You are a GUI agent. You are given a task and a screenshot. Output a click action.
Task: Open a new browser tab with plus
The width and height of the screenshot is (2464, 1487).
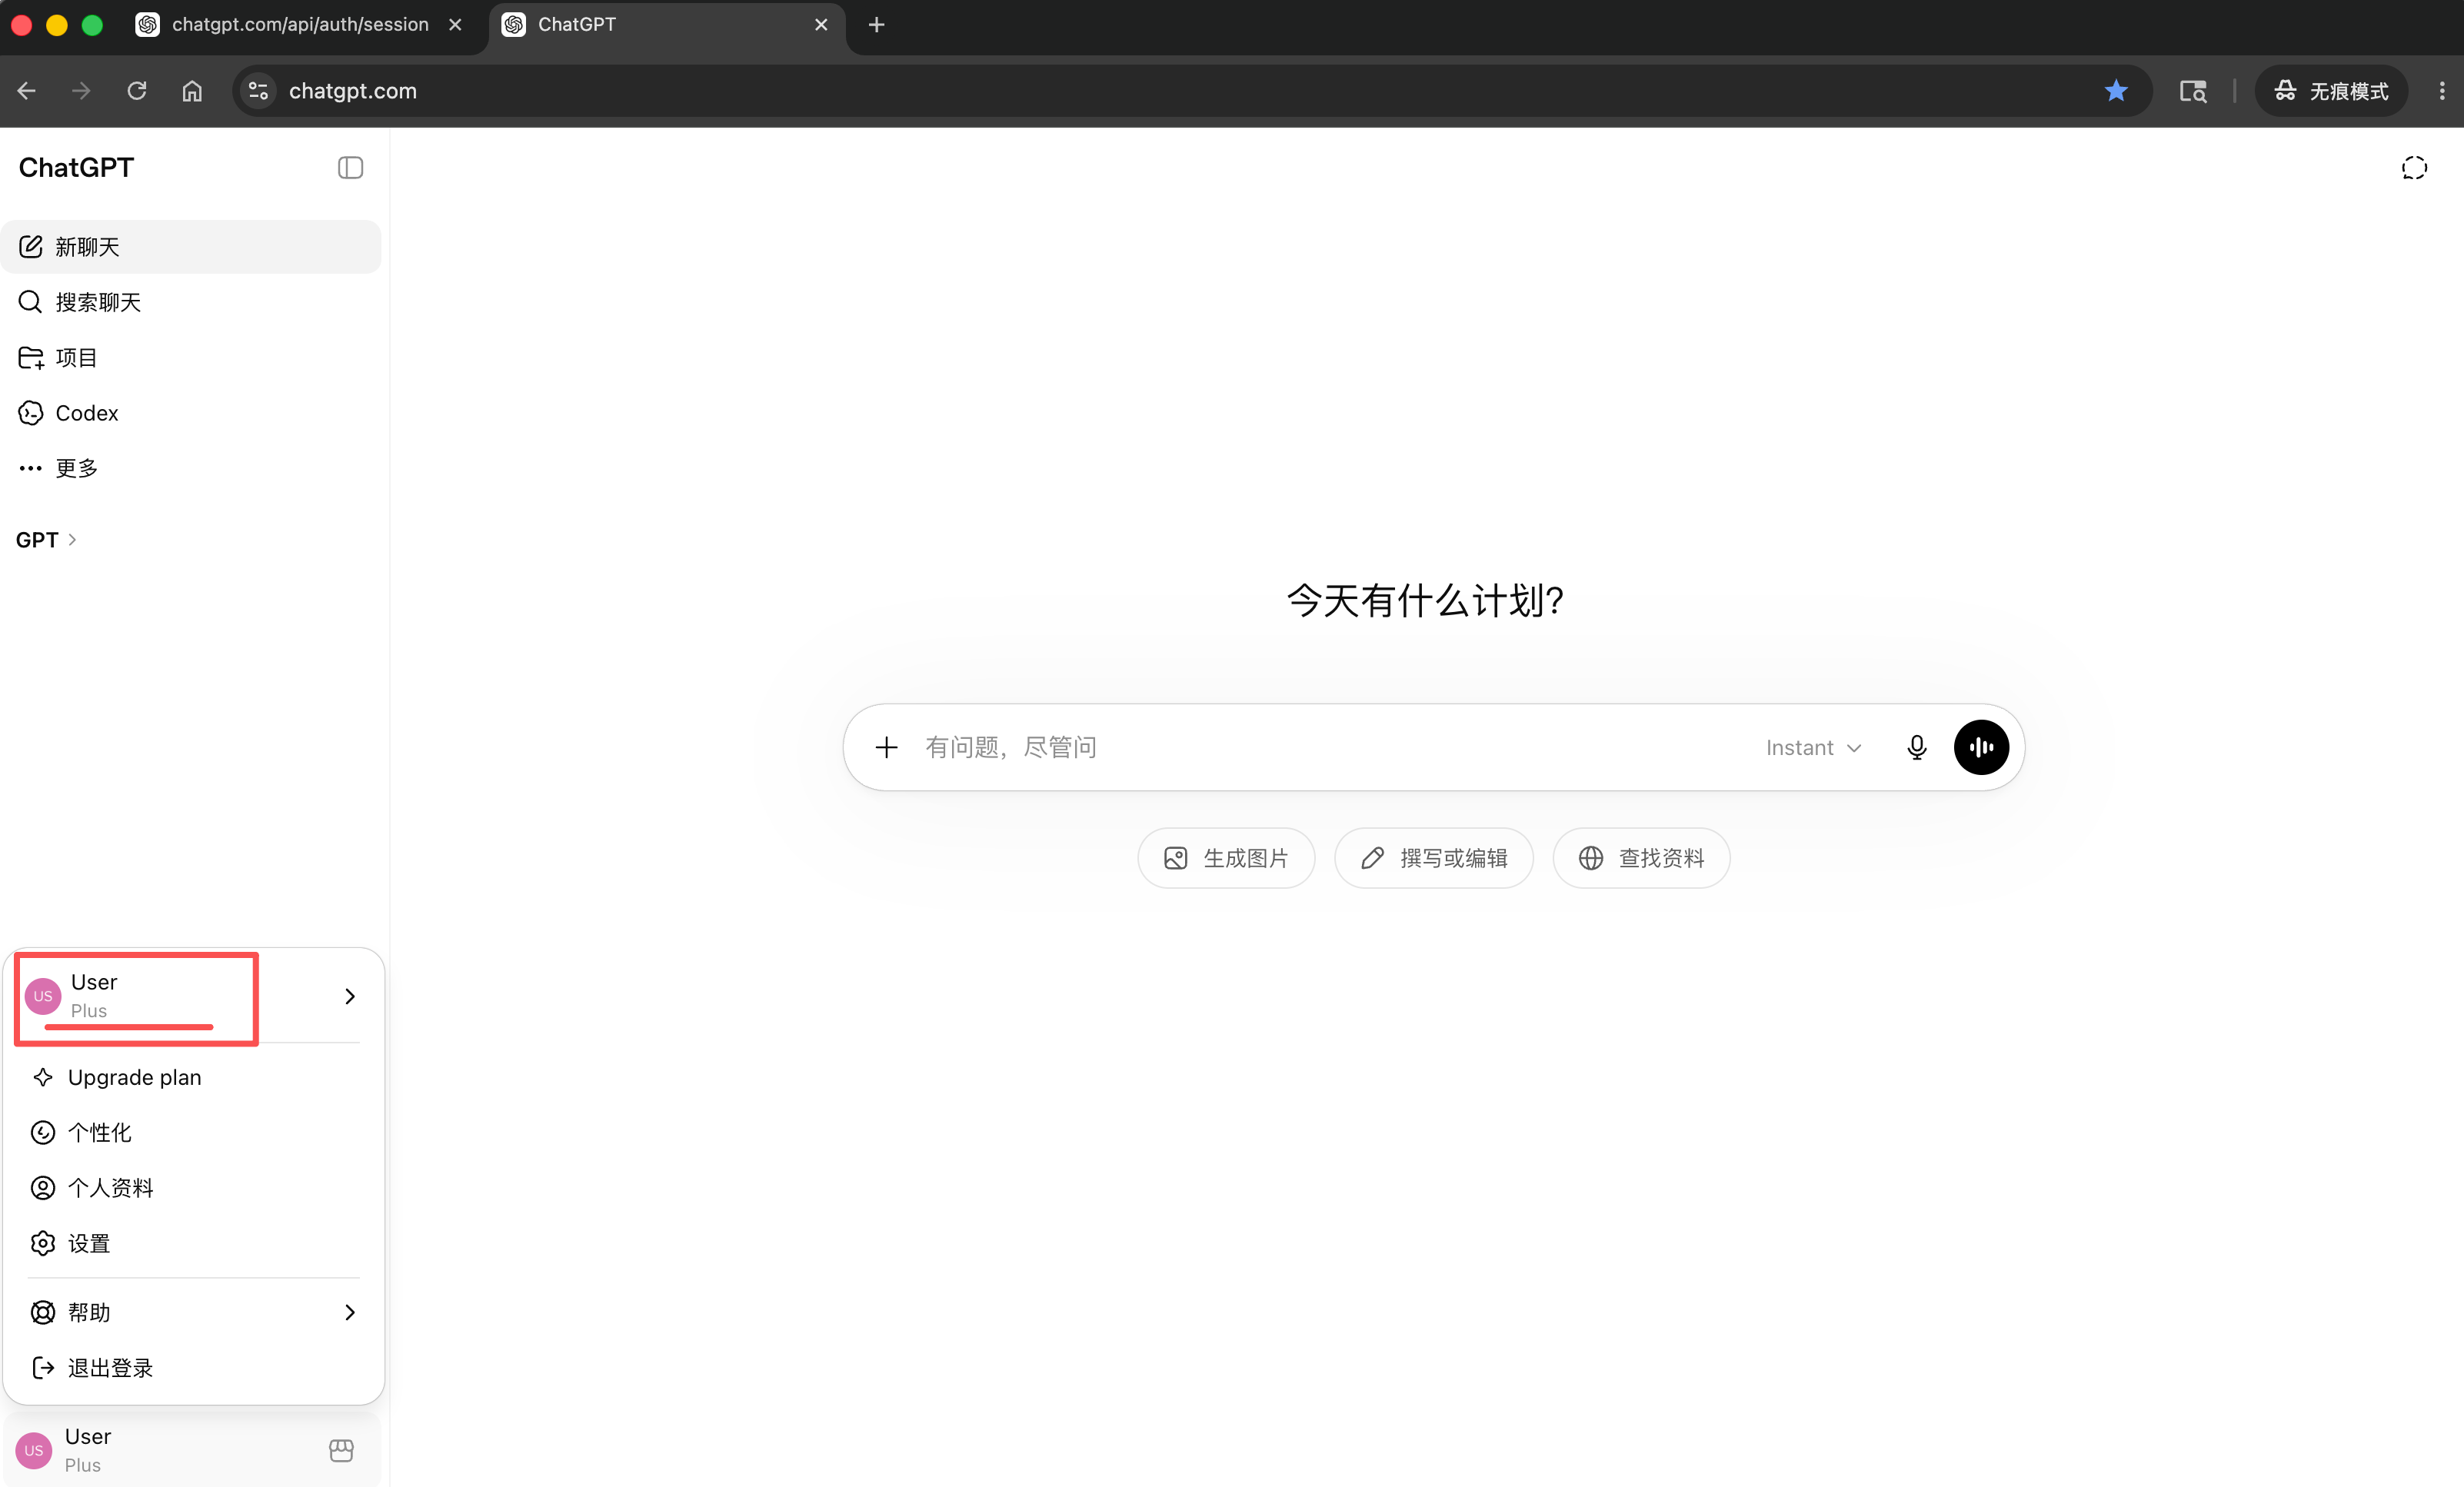click(x=876, y=25)
